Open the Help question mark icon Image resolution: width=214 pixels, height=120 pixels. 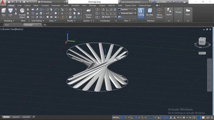(x=184, y=2)
